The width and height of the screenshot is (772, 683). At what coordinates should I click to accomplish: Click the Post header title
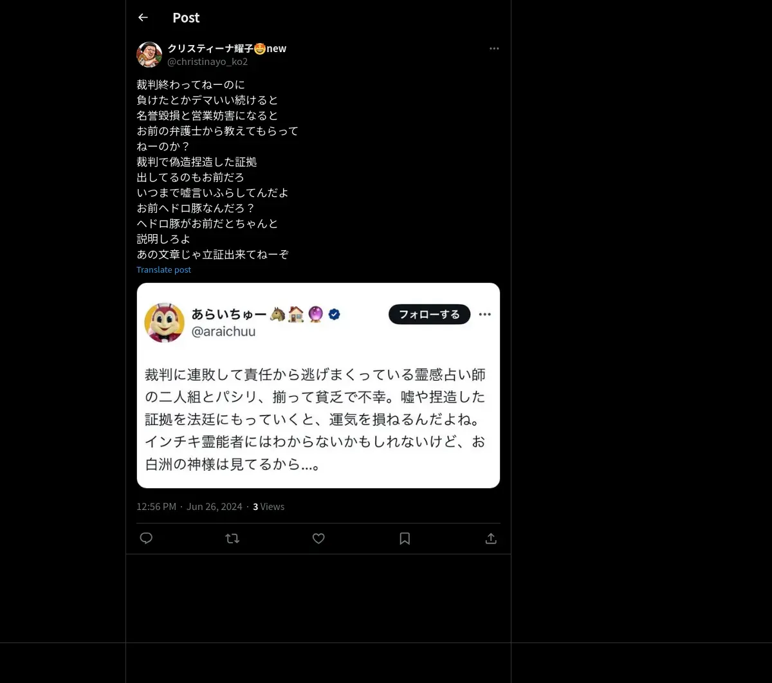coord(186,17)
